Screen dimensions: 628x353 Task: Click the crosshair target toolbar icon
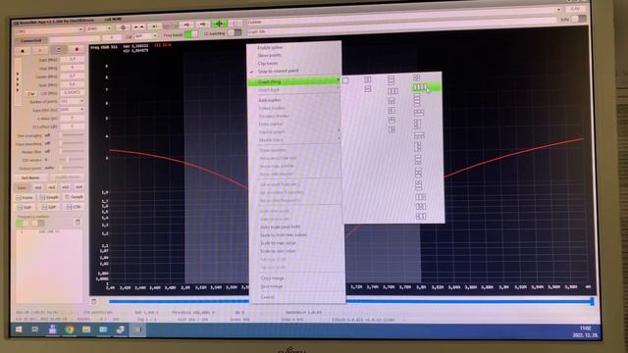123,27
